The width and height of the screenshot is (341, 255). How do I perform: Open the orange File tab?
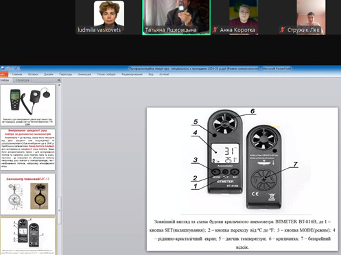[3, 74]
